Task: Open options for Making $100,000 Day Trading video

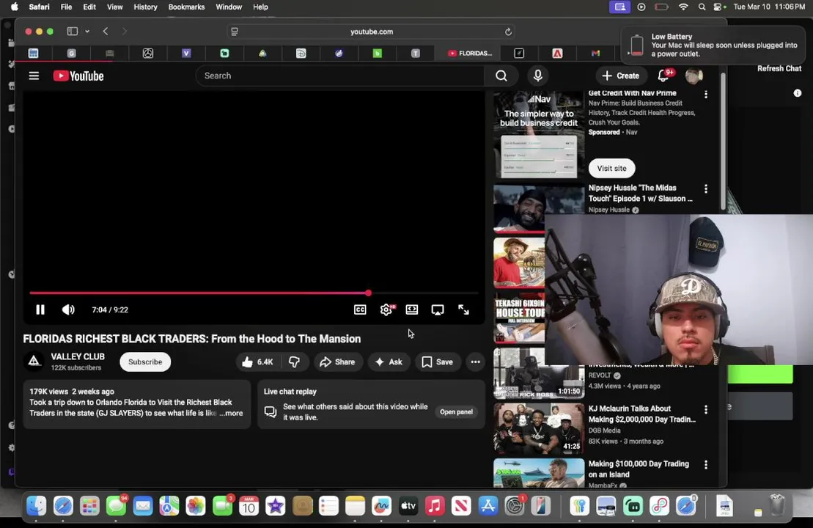Action: pyautogui.click(x=706, y=465)
